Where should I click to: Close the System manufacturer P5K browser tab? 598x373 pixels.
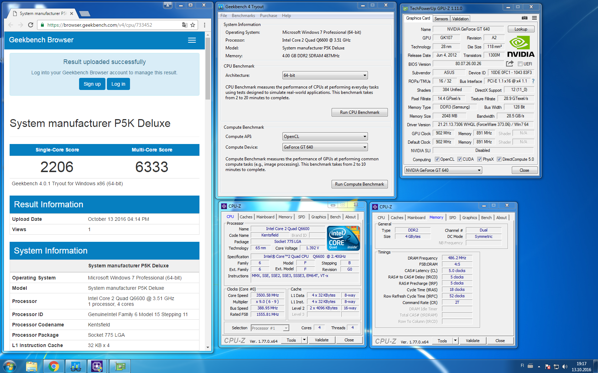[x=72, y=14]
